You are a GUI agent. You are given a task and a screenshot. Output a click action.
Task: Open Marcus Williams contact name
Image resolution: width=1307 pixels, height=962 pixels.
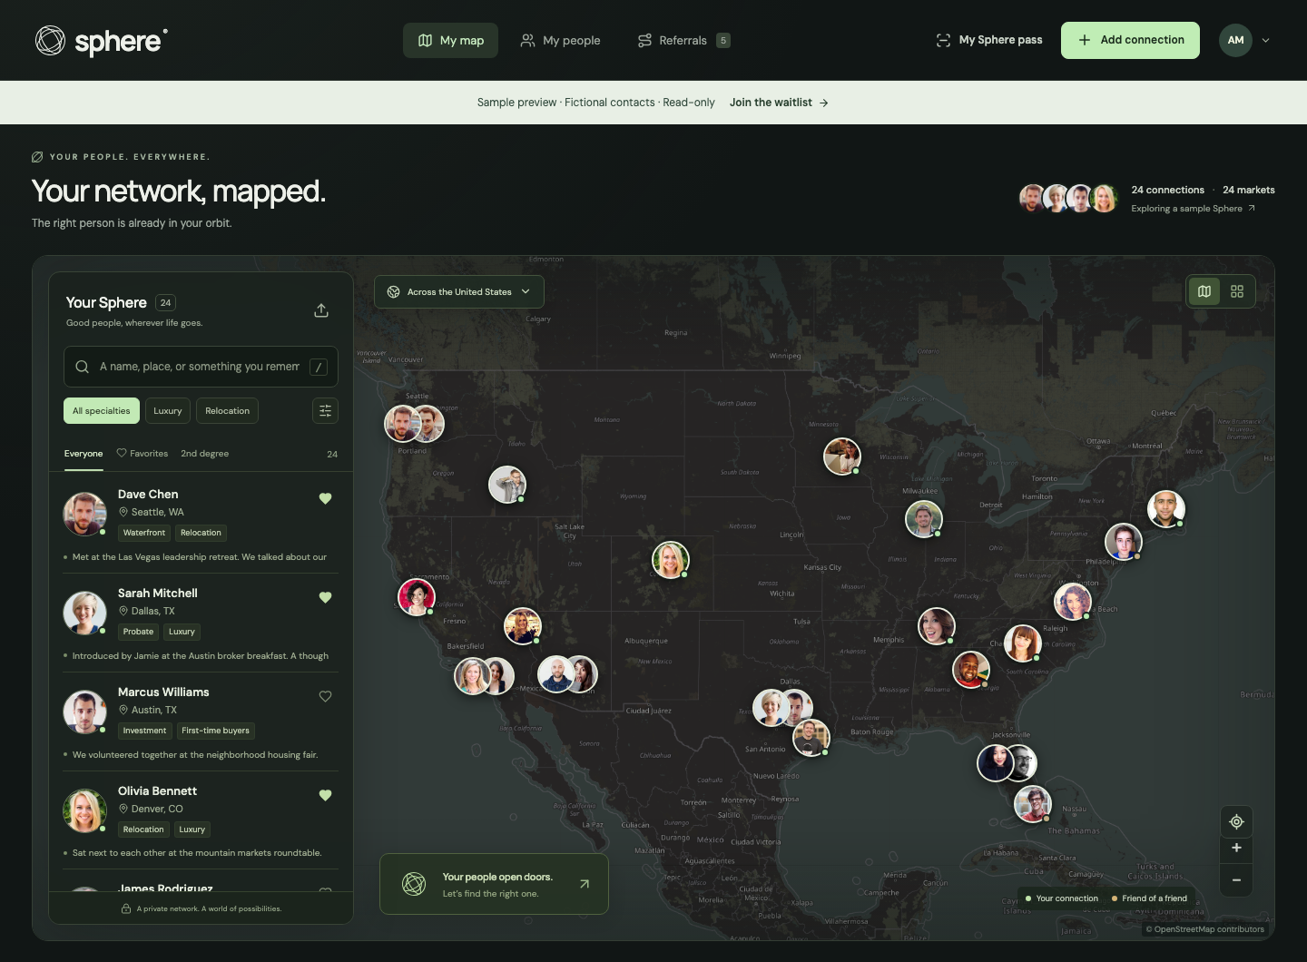point(163,692)
